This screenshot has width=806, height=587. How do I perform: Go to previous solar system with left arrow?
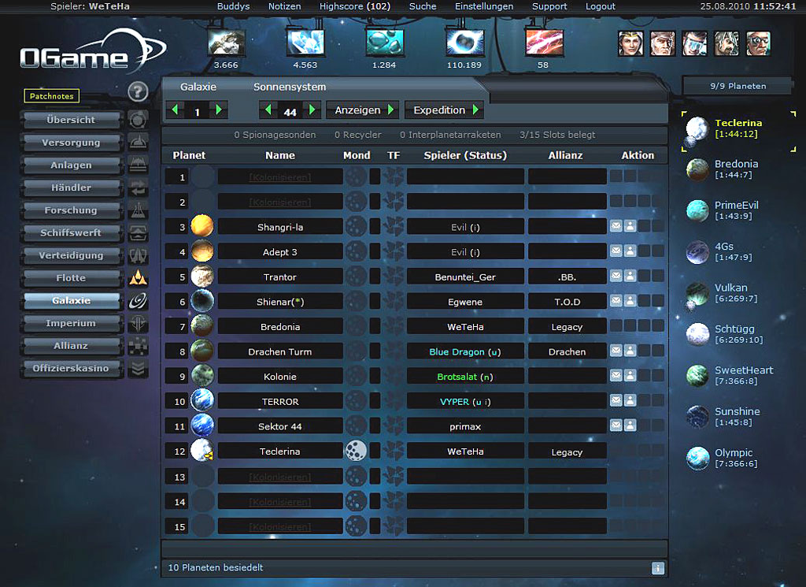(268, 110)
